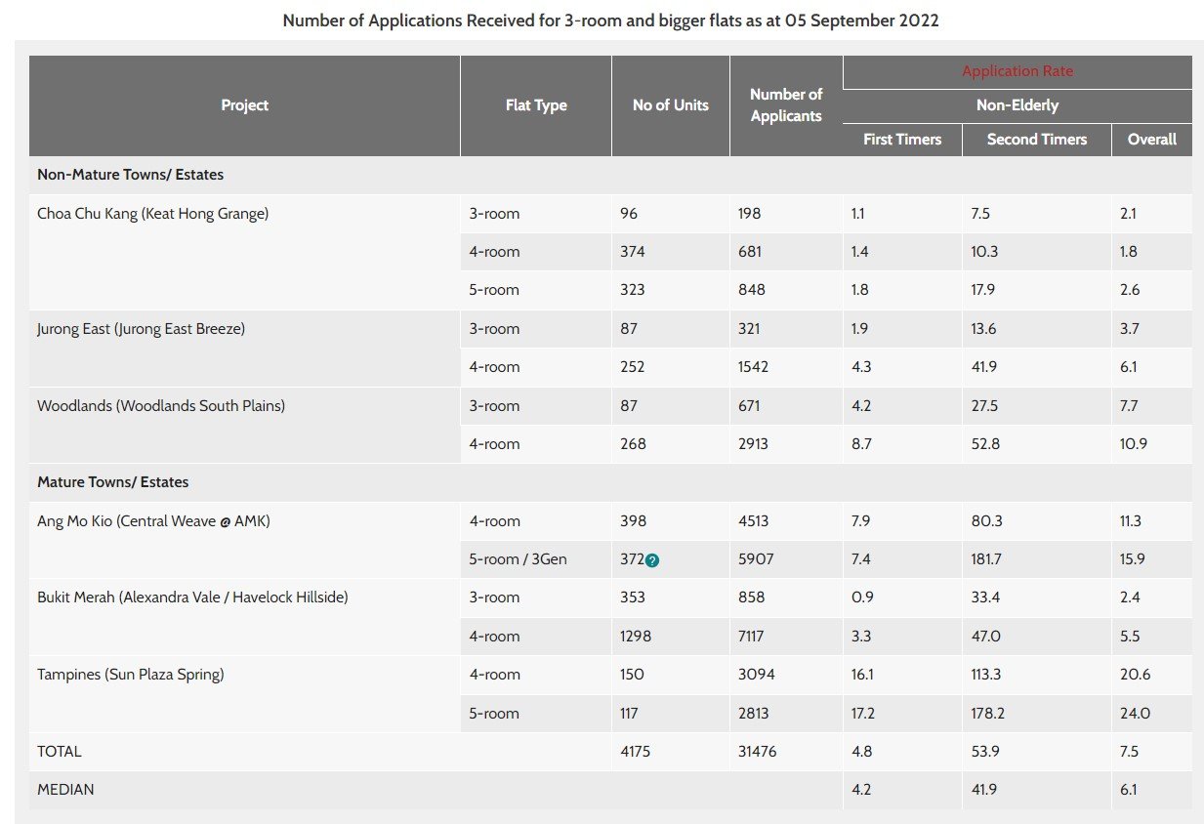Select 'Bukit Merah (Alexandra Vale / Havelock Hillside)'
Screen dimensions: 1204x824
click(192, 597)
